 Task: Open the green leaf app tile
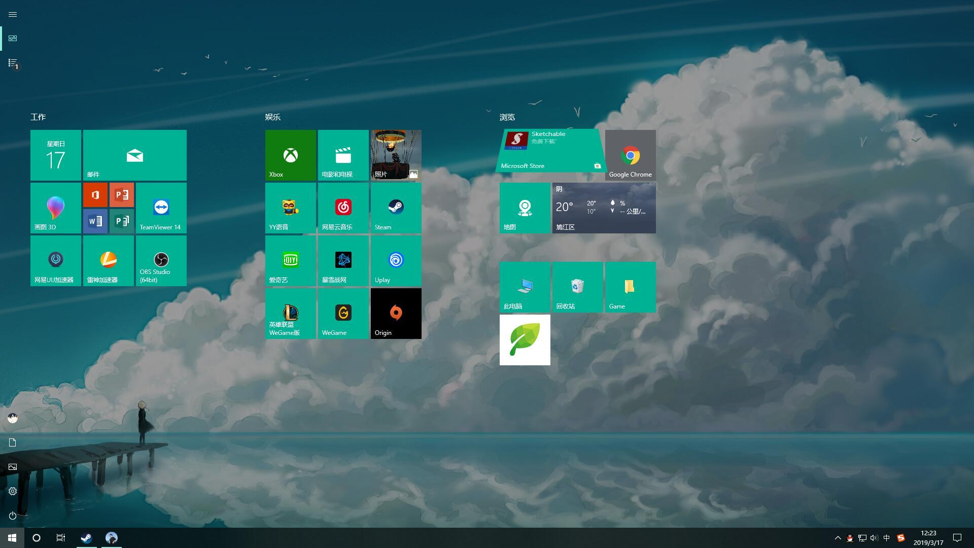coord(525,340)
